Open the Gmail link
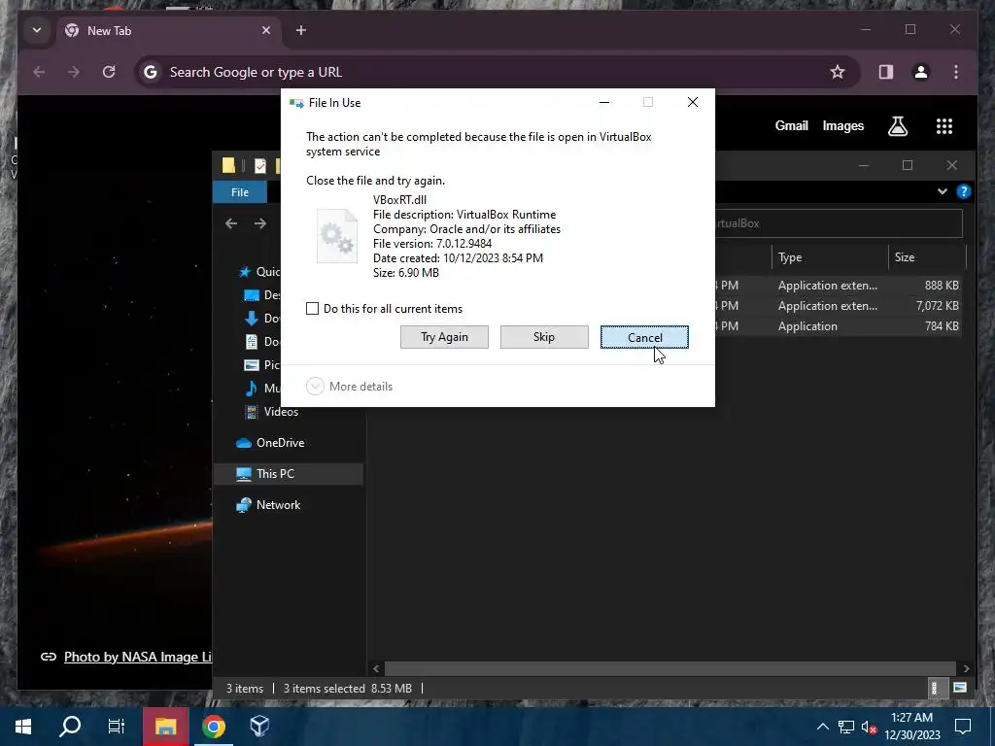 [x=791, y=125]
